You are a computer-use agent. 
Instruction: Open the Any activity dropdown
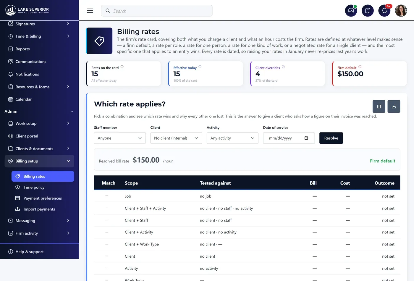tap(232, 138)
